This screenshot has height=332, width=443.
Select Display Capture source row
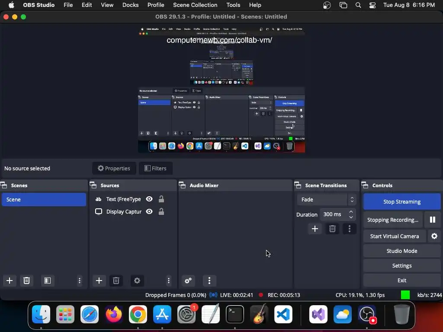[132, 211]
